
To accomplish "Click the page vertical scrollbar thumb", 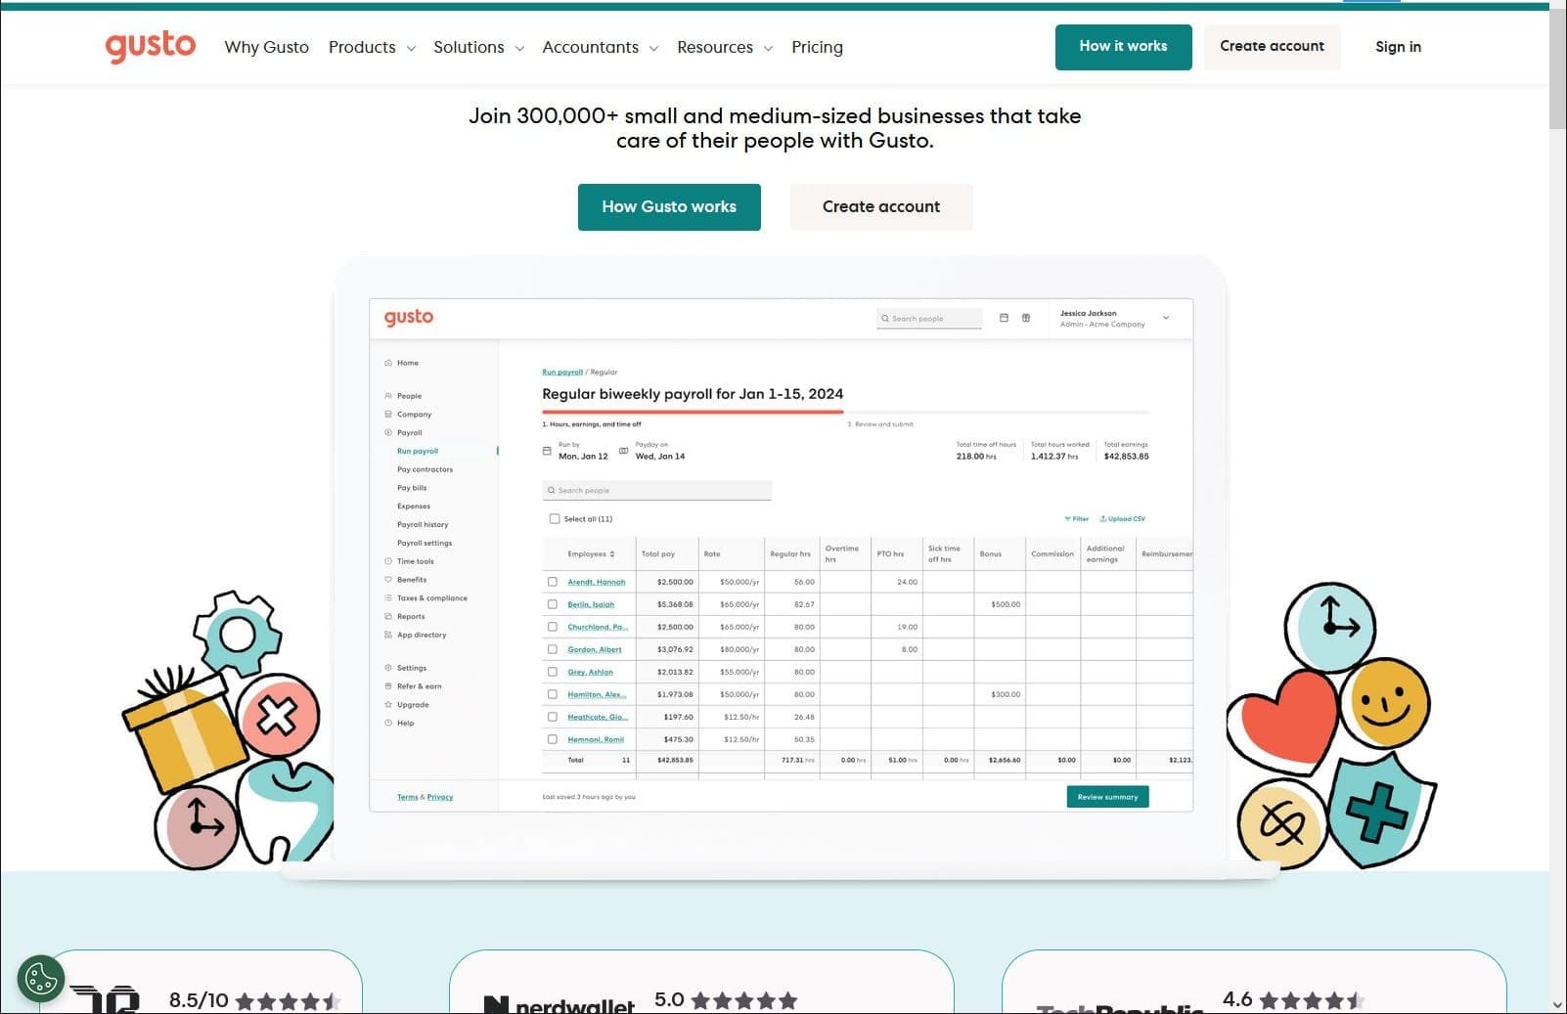I will click(x=1557, y=68).
